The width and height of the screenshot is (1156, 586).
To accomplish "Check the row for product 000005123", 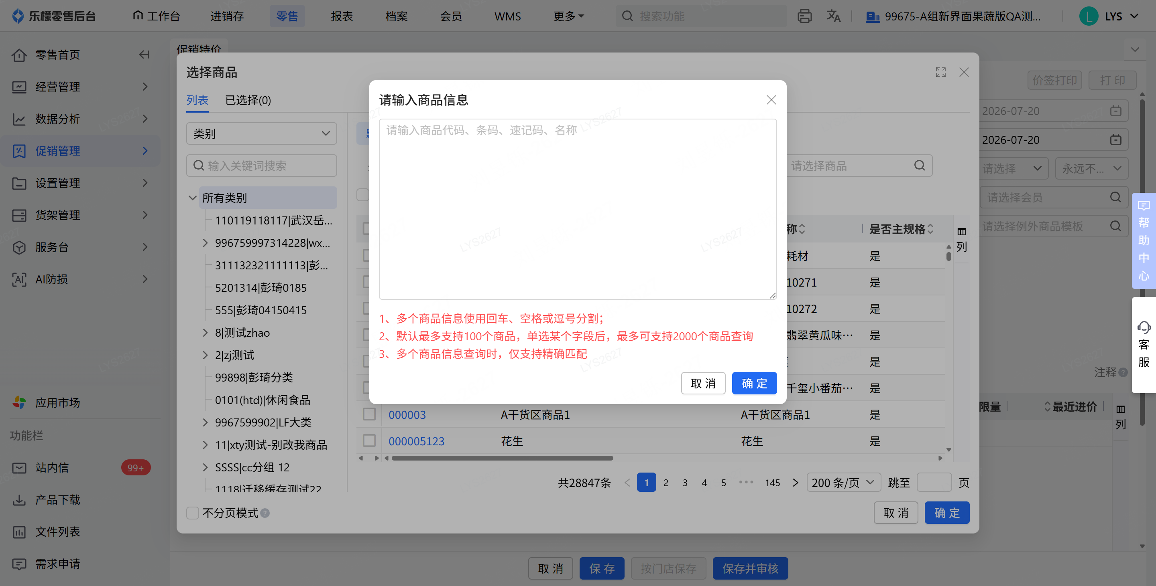I will (x=369, y=441).
